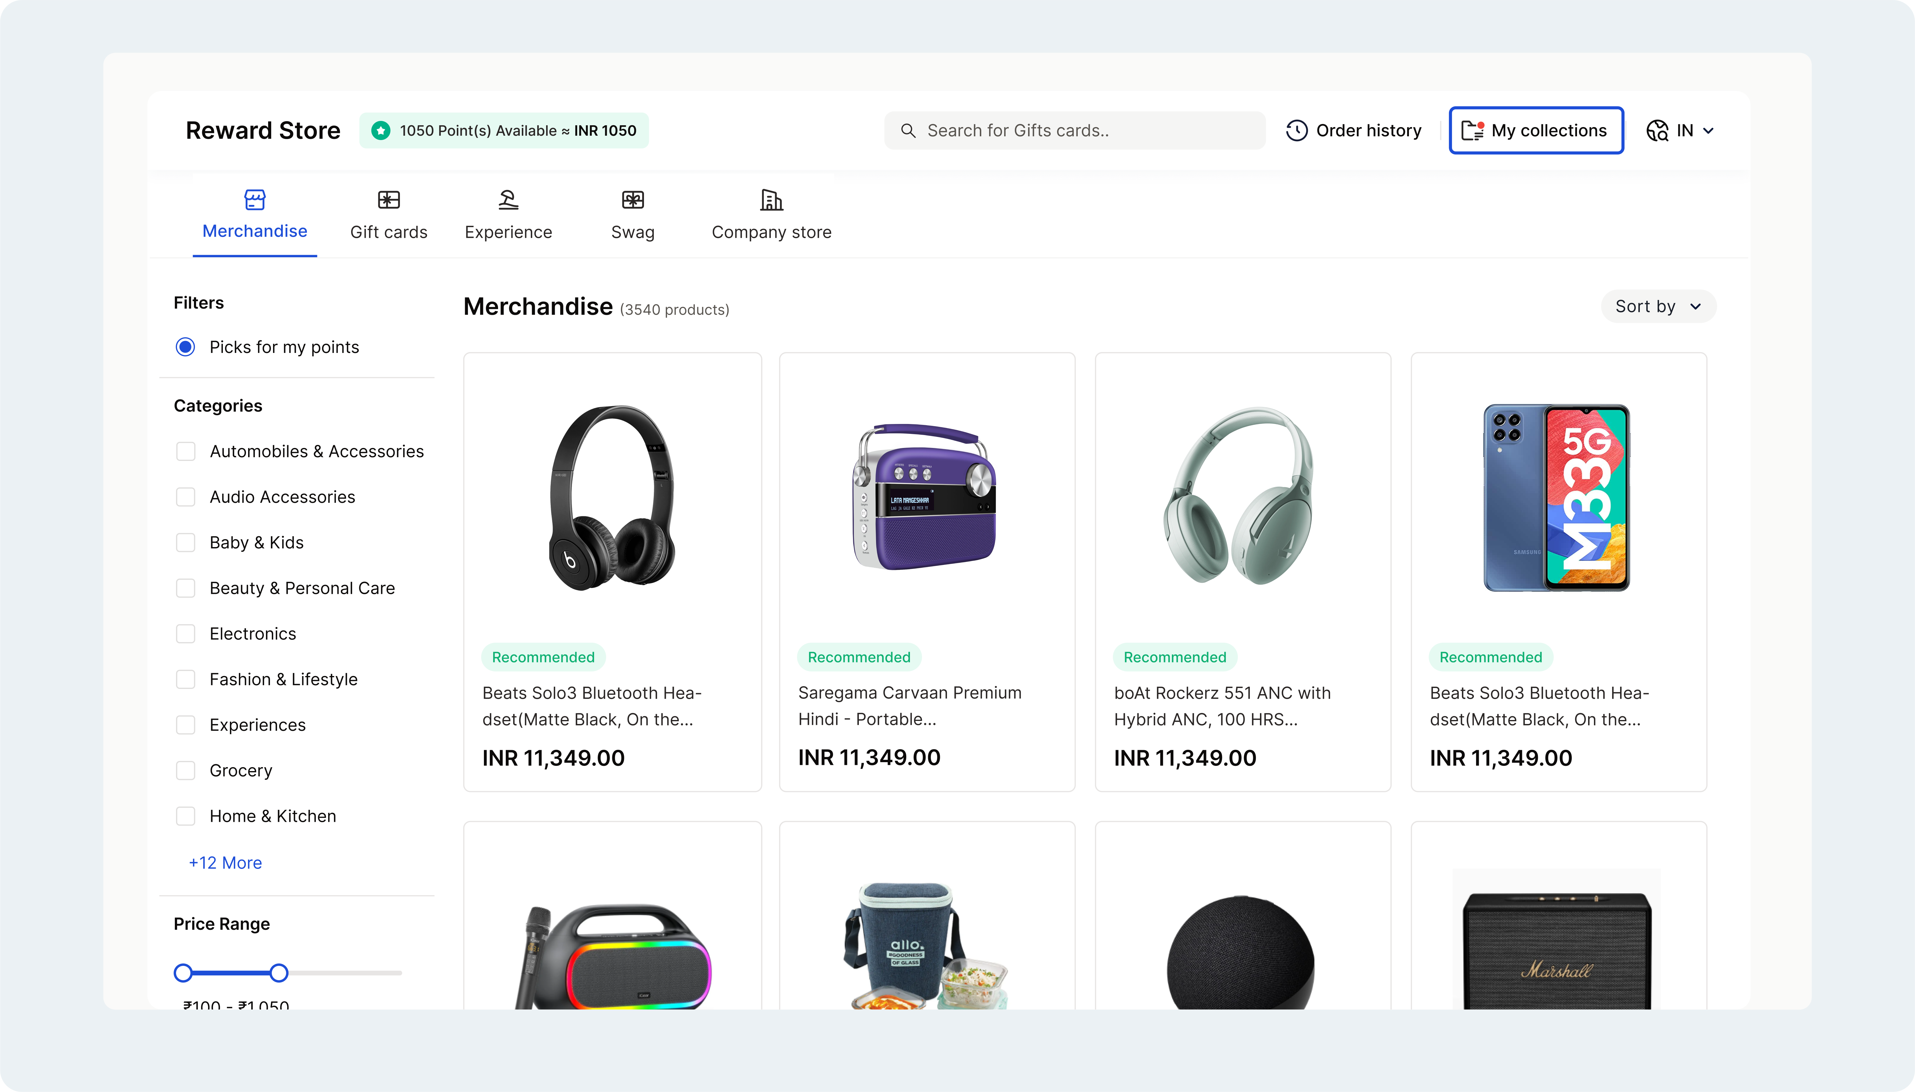Enable the Grocery filter
This screenshot has height=1092, width=1915.
[185, 770]
